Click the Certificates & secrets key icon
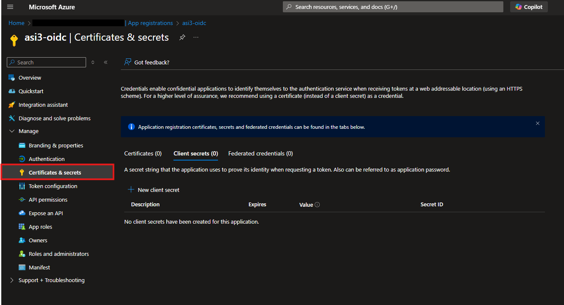The width and height of the screenshot is (564, 305). coord(22,172)
